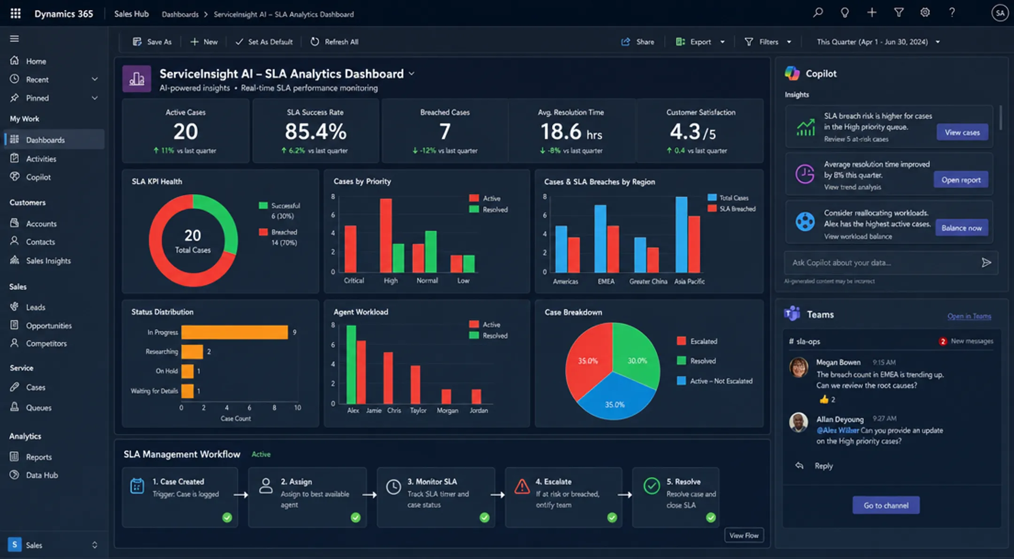The height and width of the screenshot is (559, 1014).
Task: Click the Save As toolbar button
Action: pyautogui.click(x=152, y=42)
